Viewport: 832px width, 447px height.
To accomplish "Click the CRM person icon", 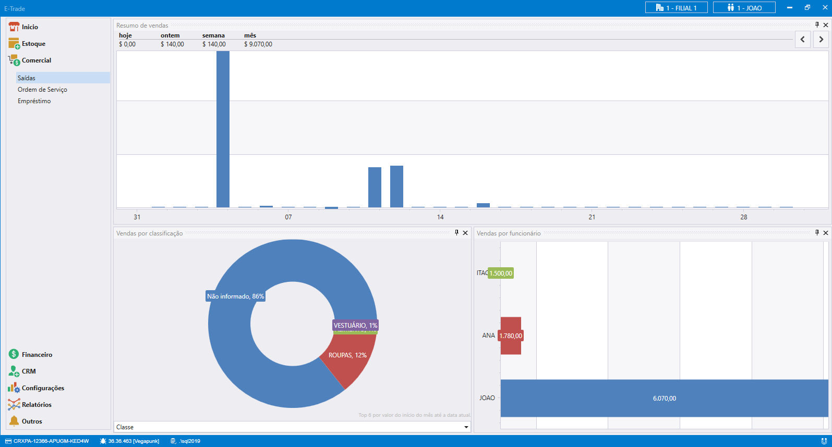I will click(x=14, y=371).
